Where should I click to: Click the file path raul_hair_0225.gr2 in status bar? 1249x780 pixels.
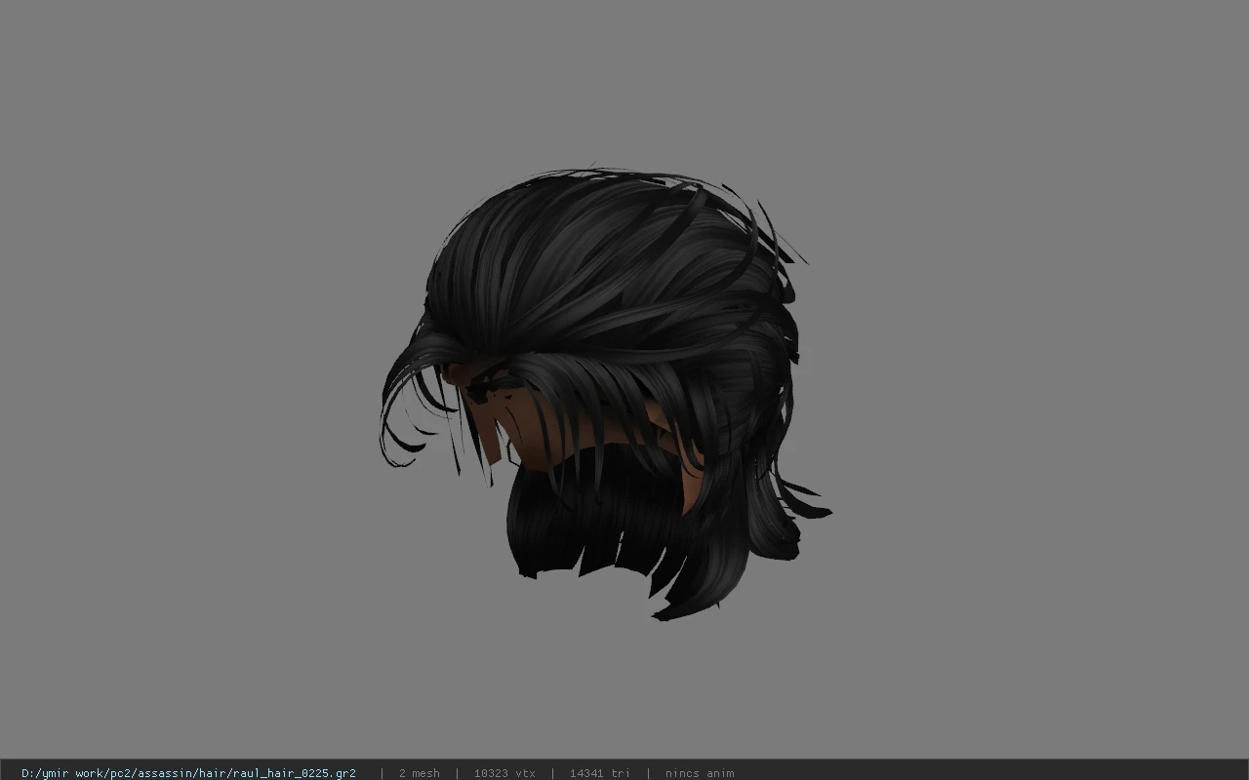(x=188, y=773)
